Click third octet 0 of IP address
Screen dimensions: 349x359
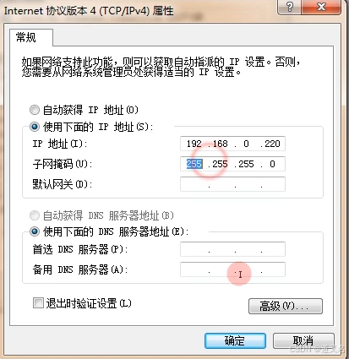tap(246, 144)
